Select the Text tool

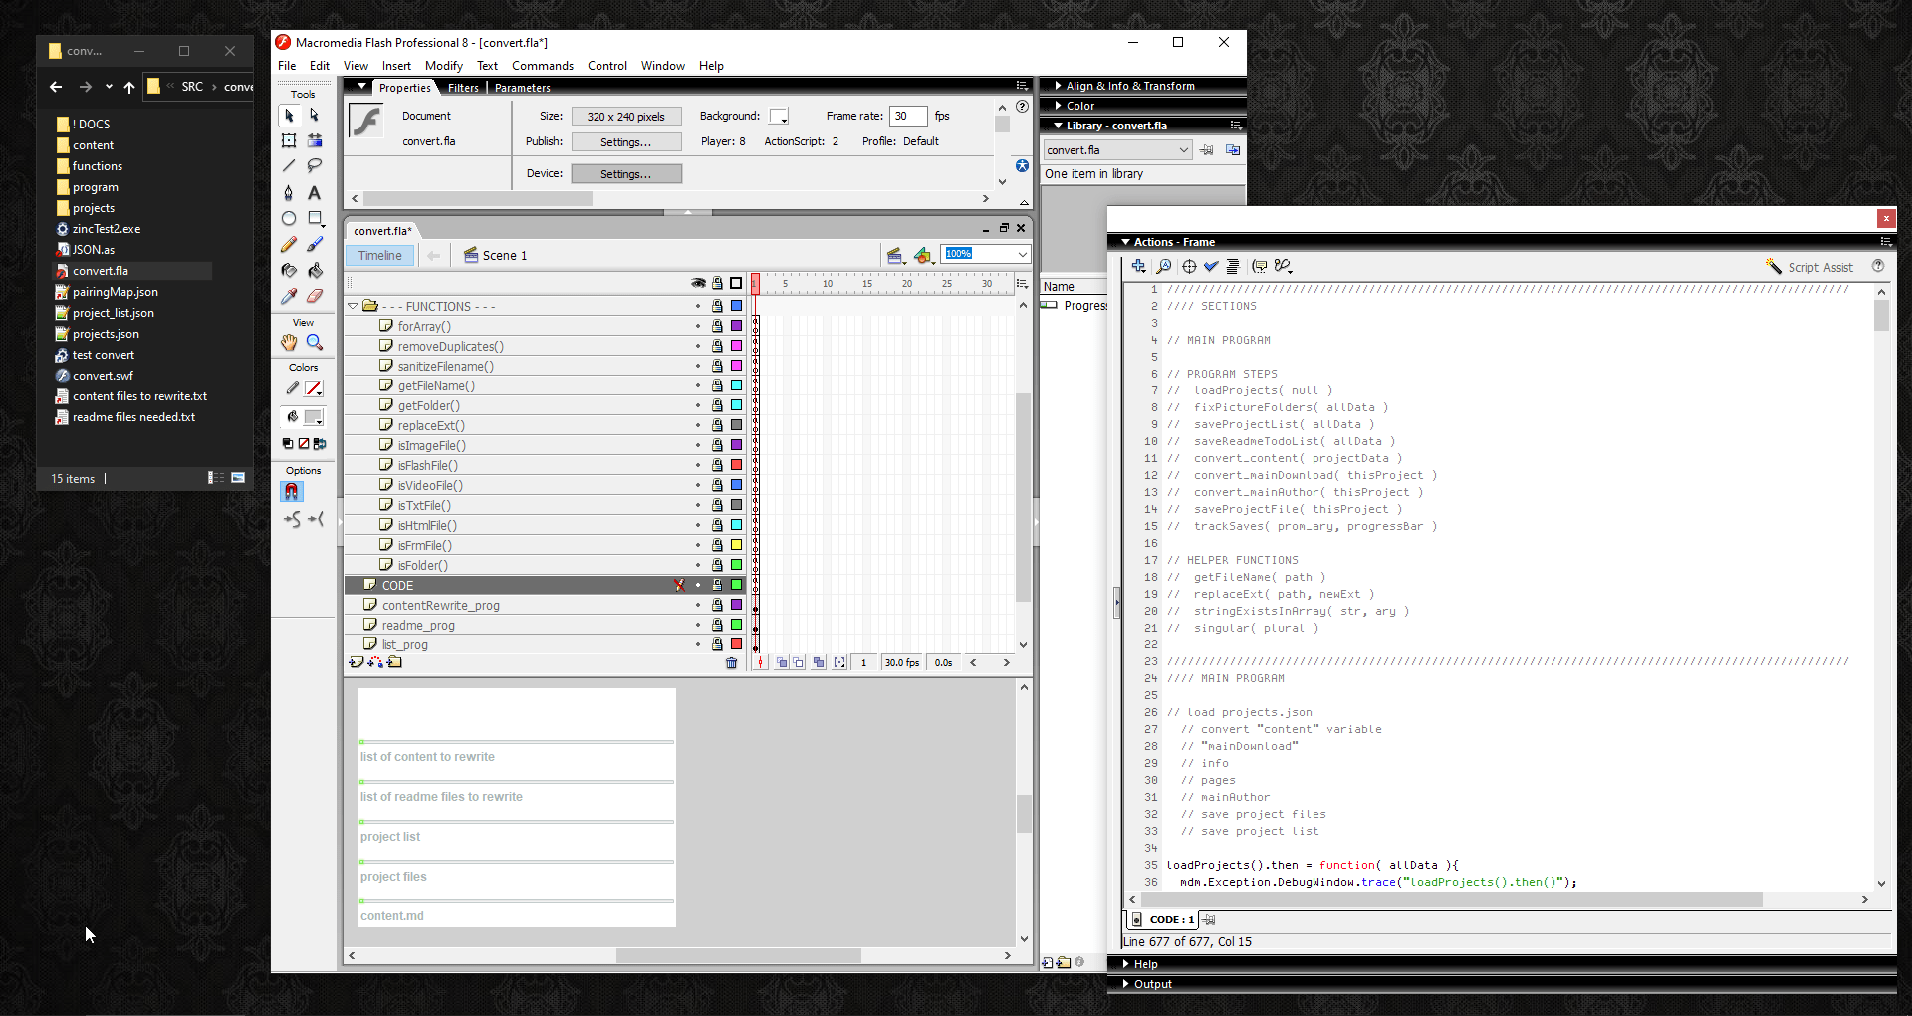tap(315, 193)
